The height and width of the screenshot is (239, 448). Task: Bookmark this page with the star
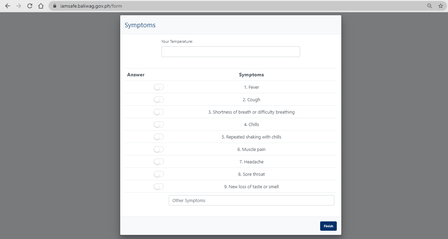440,6
